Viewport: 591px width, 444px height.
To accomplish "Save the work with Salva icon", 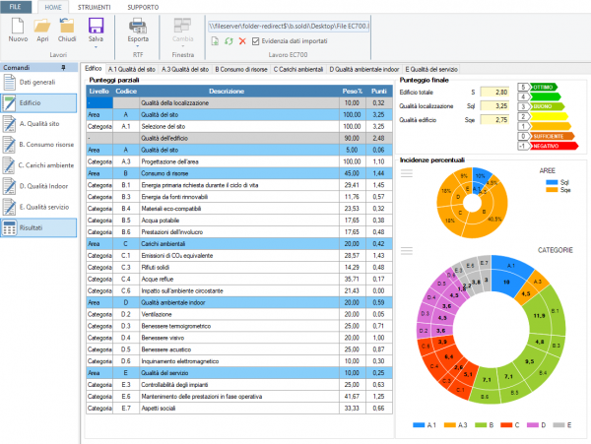I will click(x=96, y=26).
